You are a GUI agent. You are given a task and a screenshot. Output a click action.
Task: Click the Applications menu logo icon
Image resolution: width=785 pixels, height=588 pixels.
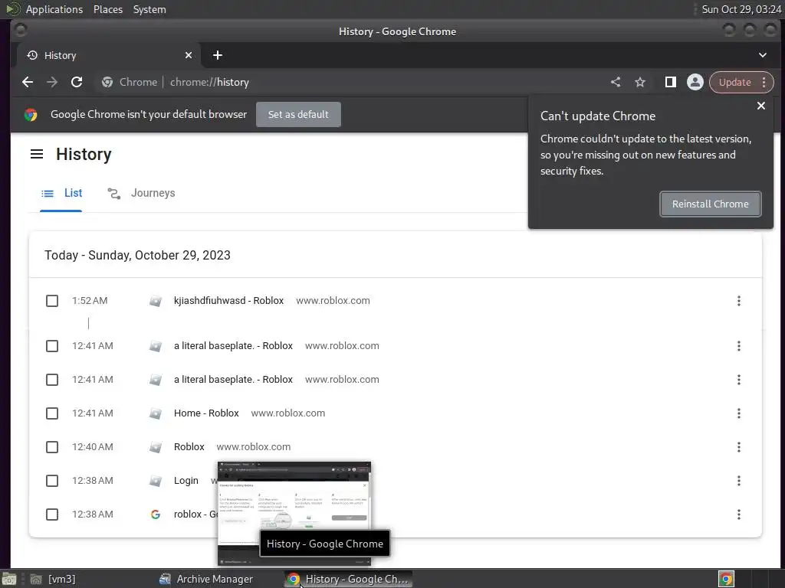pyautogui.click(x=12, y=9)
